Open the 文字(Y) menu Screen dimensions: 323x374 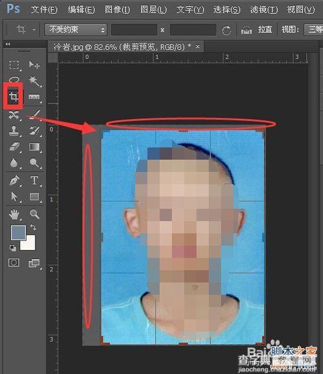click(x=191, y=10)
